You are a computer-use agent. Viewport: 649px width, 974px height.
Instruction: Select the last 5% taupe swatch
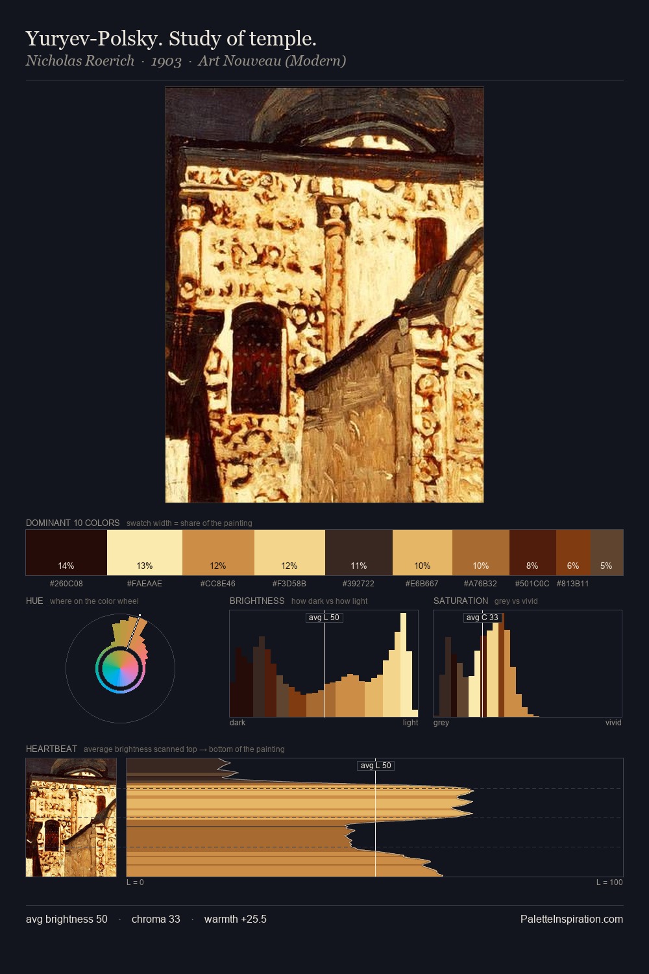tap(607, 553)
